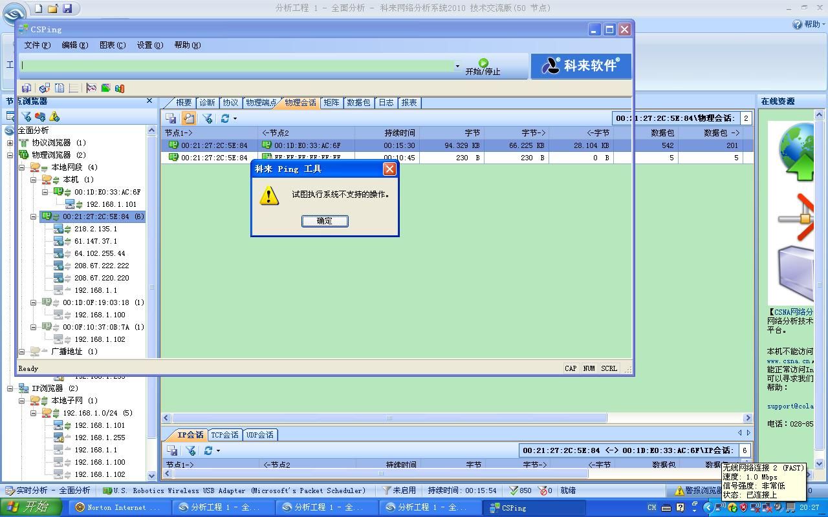Click the open folder icon in quick access
828x517 pixels.
pyautogui.click(x=52, y=8)
